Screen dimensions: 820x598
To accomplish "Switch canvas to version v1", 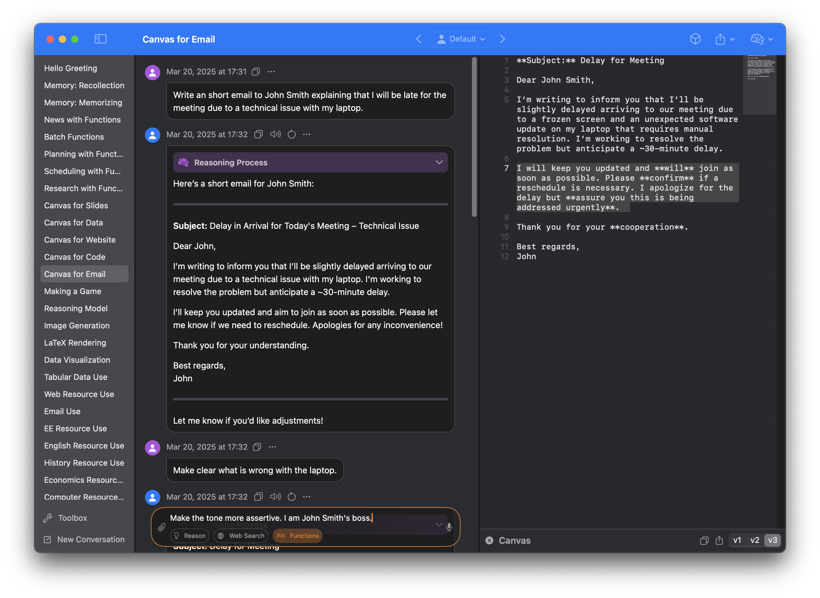I will point(737,541).
